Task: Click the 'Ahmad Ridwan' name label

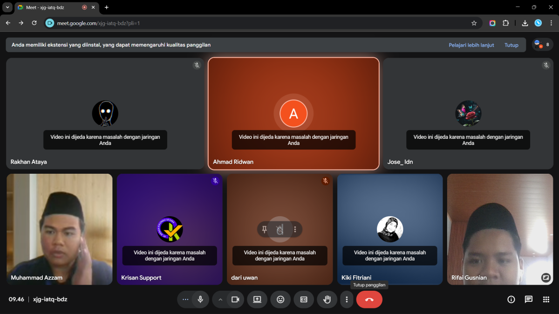Action: tap(233, 162)
